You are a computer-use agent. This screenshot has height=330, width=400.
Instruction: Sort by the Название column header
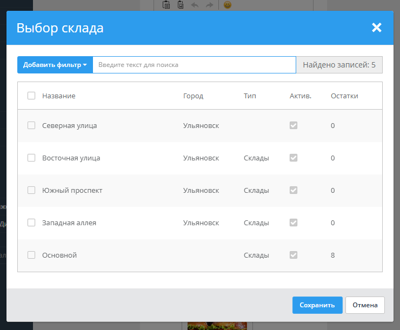pyautogui.click(x=59, y=96)
